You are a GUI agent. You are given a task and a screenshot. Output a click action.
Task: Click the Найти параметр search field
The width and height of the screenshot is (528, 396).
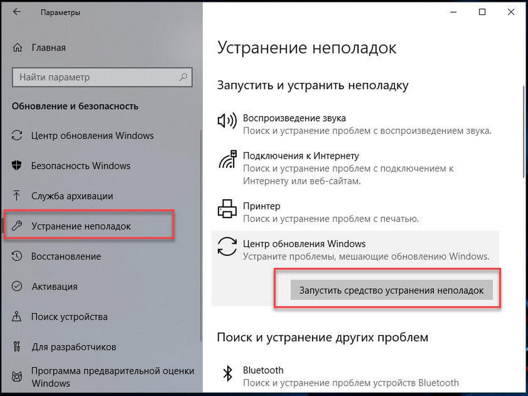(x=102, y=77)
